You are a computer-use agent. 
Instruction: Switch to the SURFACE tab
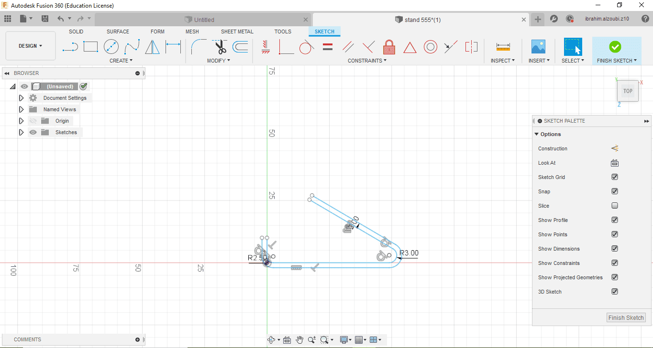(118, 32)
